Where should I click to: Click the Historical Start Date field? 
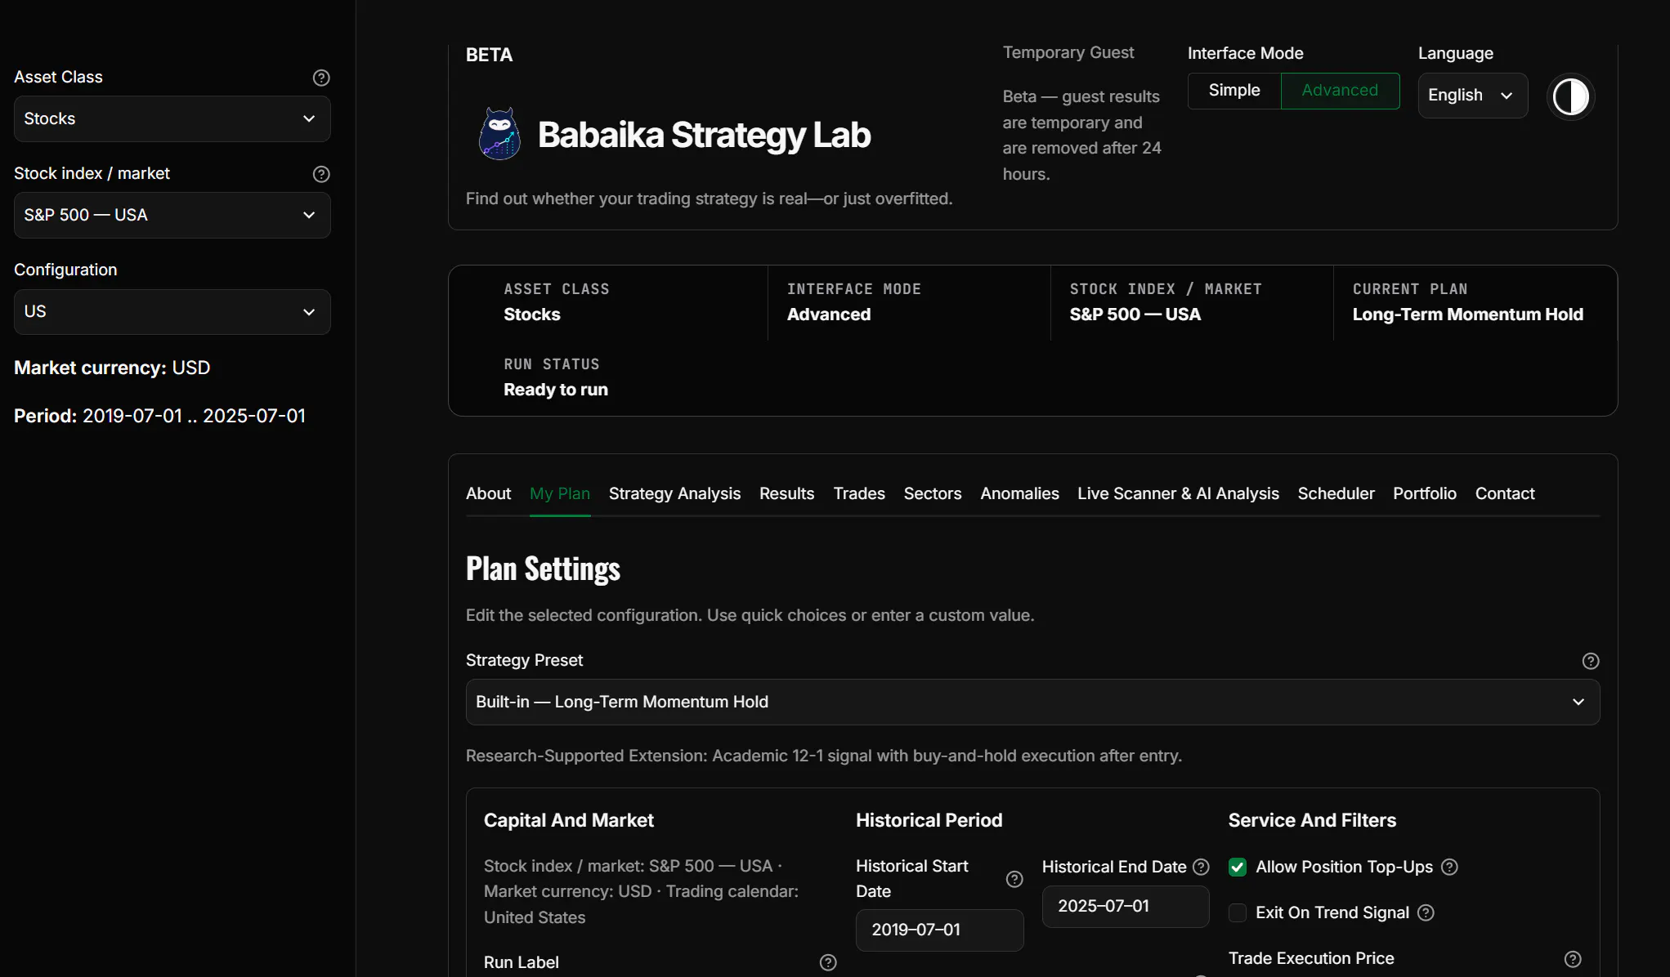click(x=939, y=930)
